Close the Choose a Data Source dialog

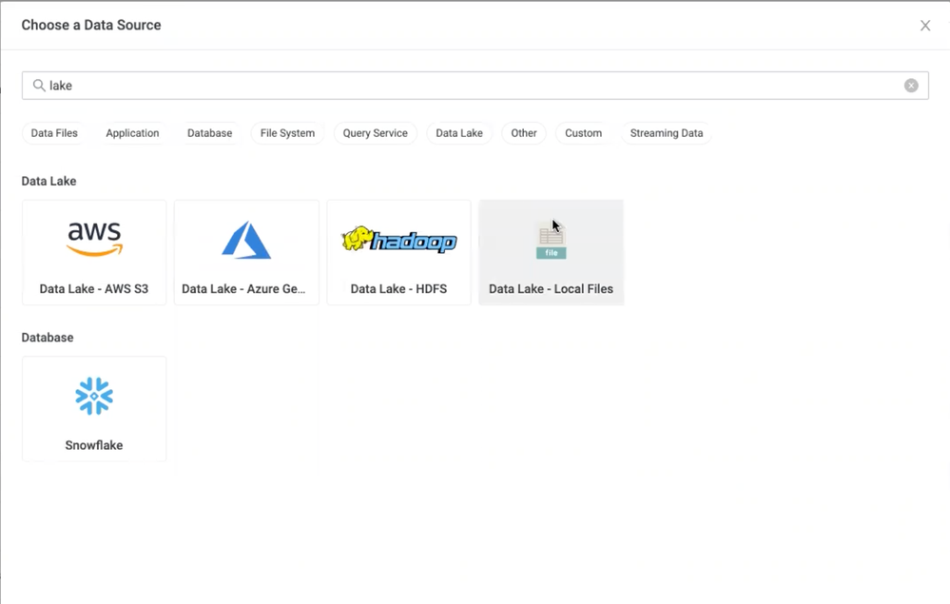coord(925,26)
